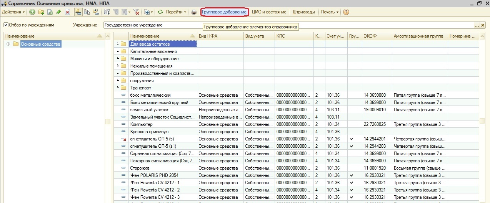Click the pencil Edit element icon
The image size is (490, 203).
tap(58, 12)
